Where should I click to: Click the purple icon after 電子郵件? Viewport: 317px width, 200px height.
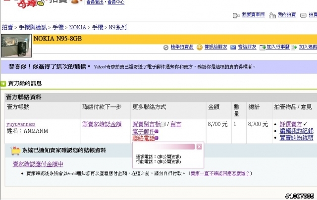157,132
